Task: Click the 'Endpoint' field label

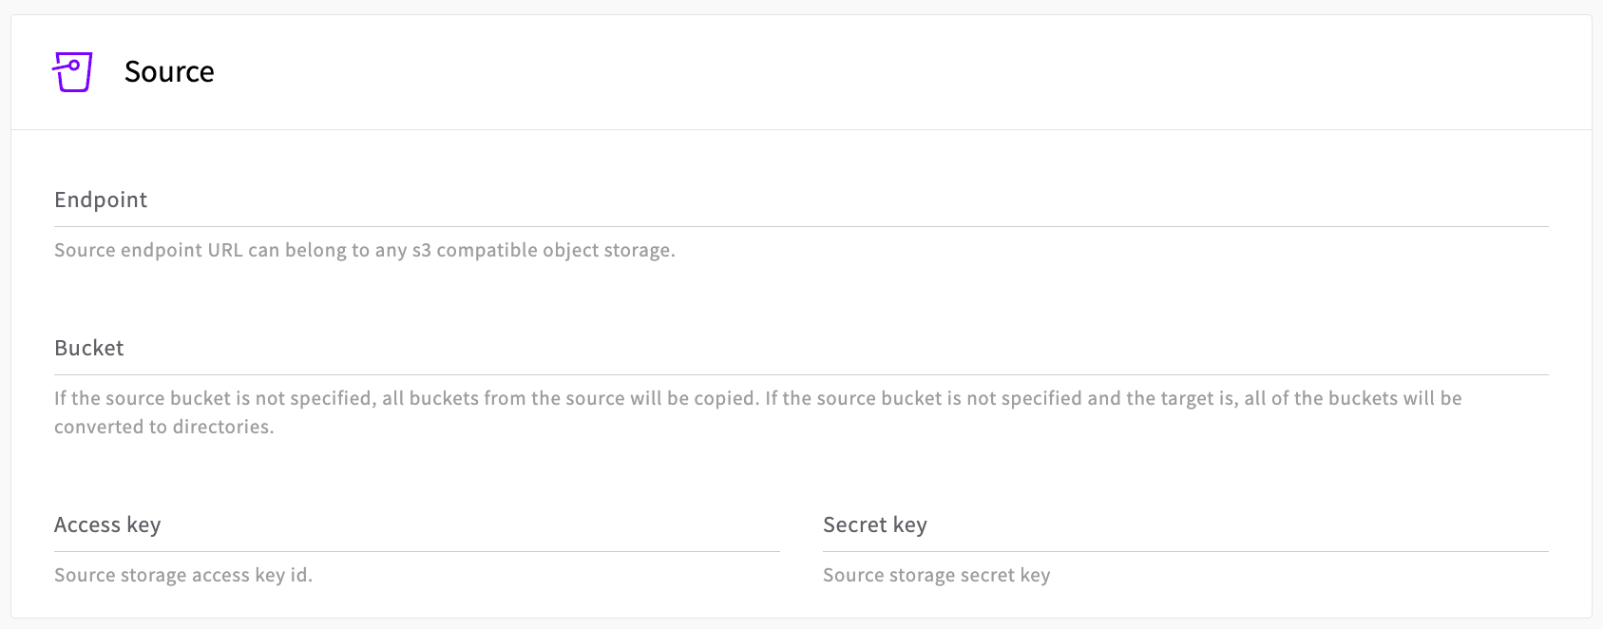Action: click(101, 200)
